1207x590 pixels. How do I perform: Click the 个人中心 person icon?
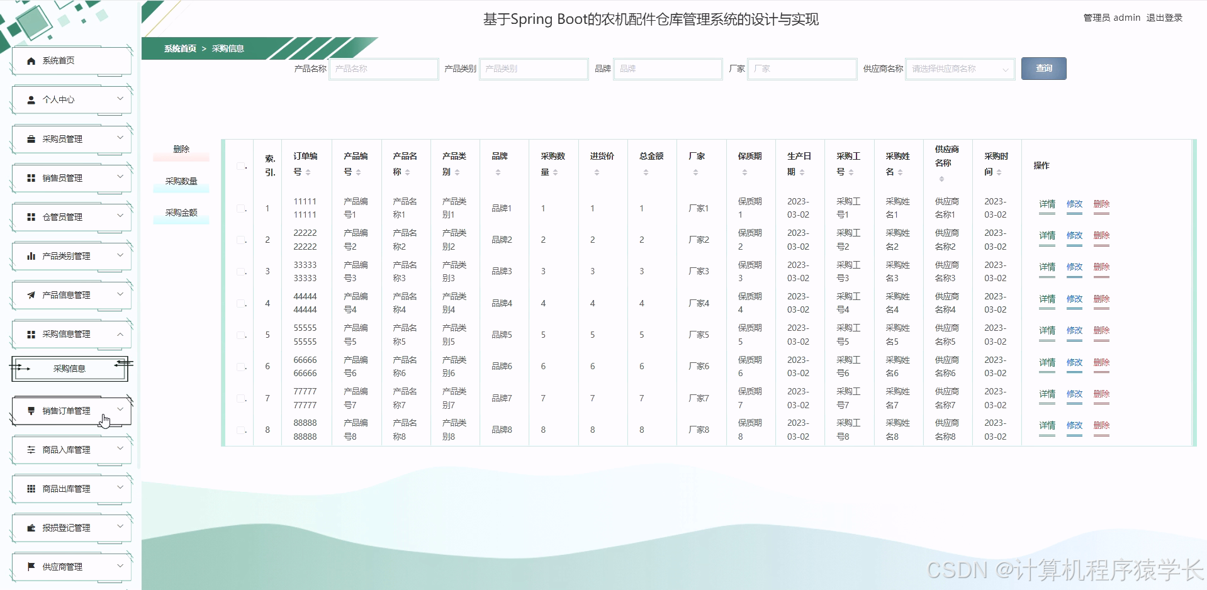(29, 99)
